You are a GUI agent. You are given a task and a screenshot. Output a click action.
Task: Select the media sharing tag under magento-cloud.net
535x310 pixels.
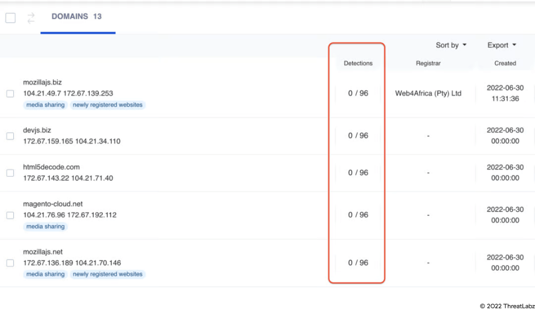click(46, 226)
